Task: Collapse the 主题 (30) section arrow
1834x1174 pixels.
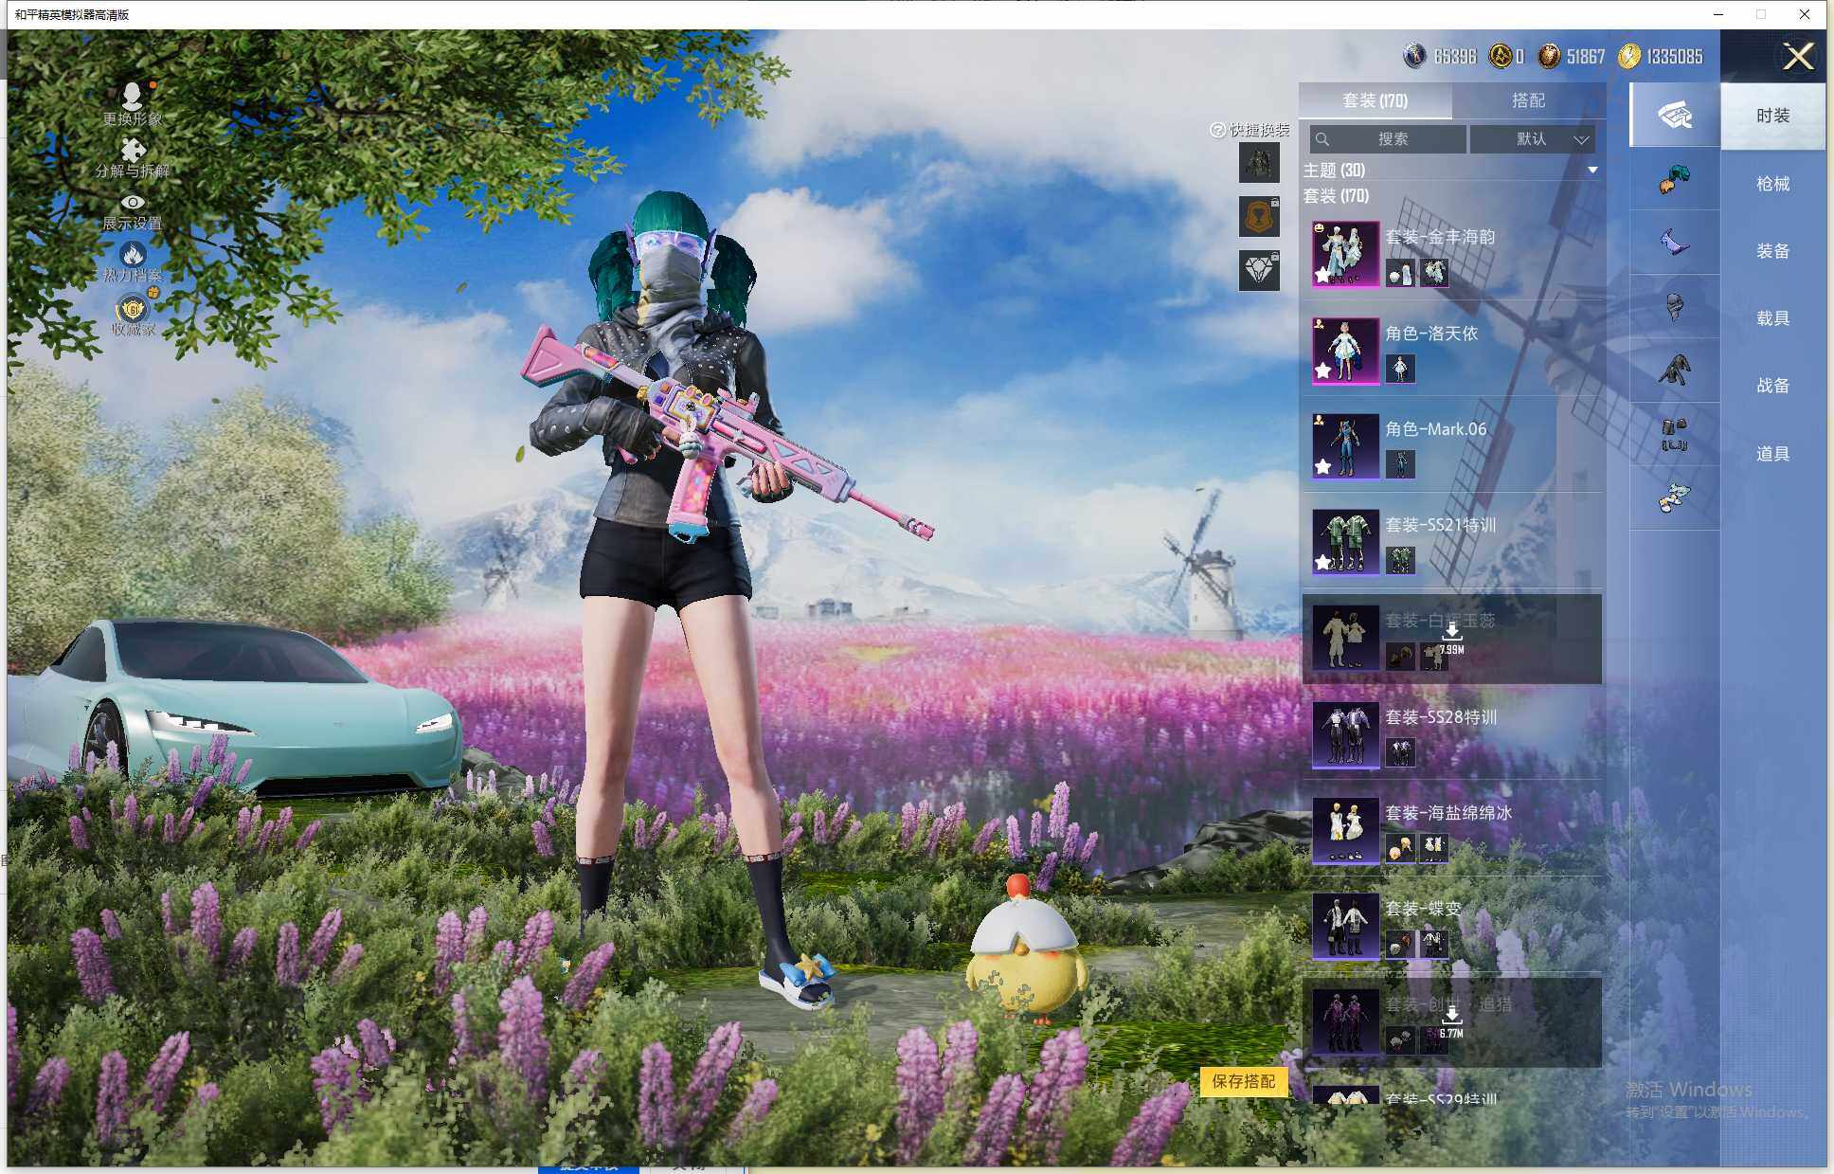Action: (1592, 171)
